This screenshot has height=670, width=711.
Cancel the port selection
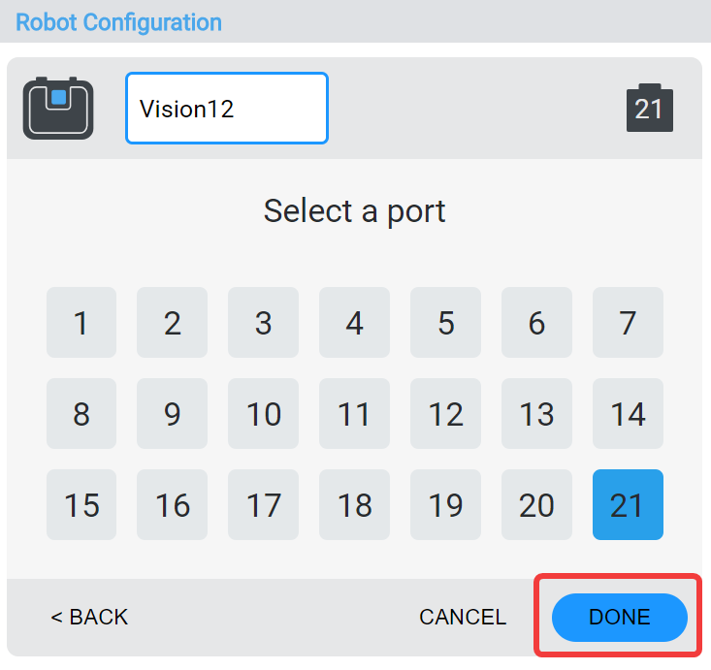click(x=463, y=618)
